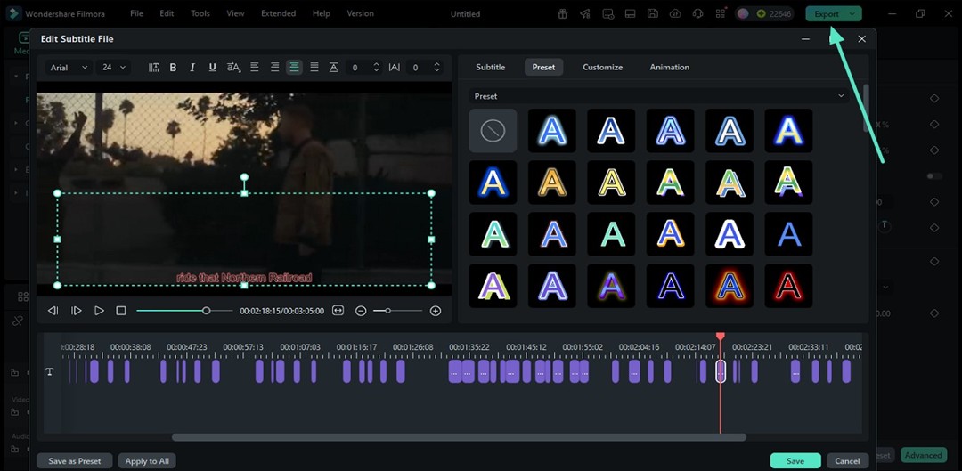The image size is (962, 471).
Task: Stop the subtitle preview playback
Action: coord(121,311)
